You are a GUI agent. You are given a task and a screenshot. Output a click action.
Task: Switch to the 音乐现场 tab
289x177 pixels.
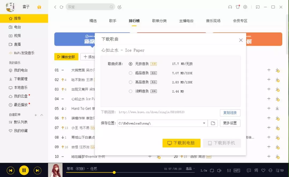pyautogui.click(x=213, y=21)
